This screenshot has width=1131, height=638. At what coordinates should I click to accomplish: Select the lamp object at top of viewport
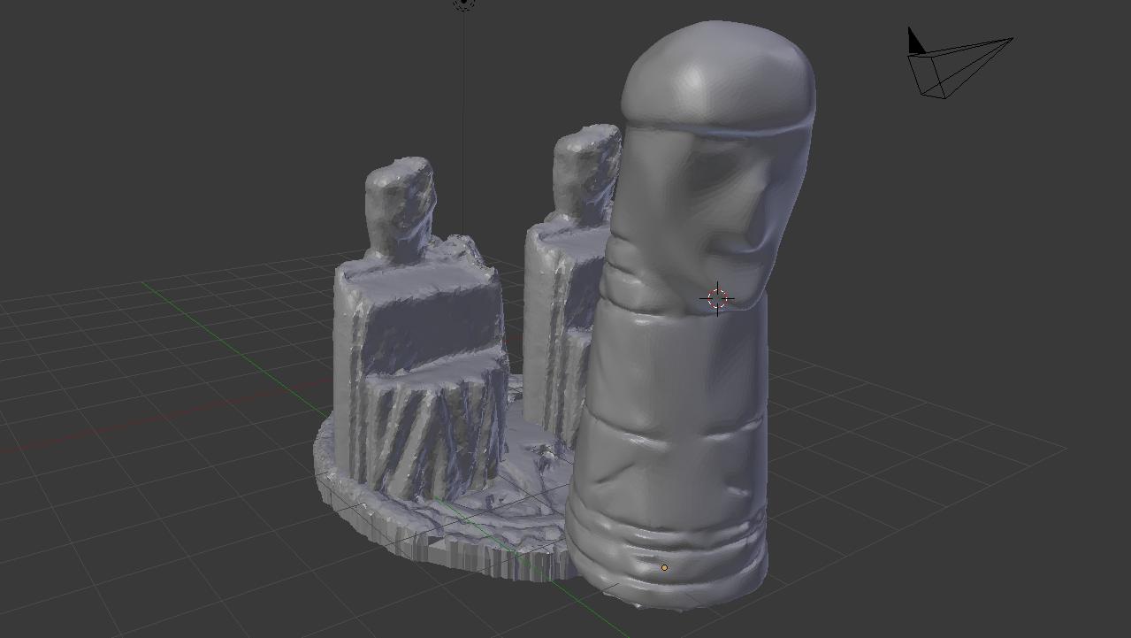463,4
